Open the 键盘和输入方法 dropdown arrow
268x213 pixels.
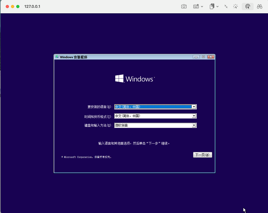(x=194, y=125)
